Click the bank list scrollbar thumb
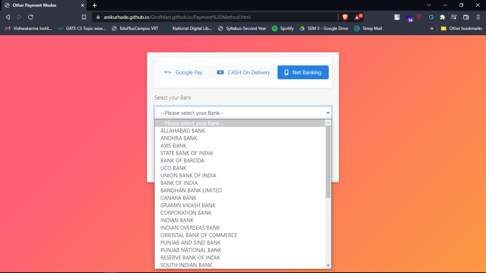 point(328,161)
